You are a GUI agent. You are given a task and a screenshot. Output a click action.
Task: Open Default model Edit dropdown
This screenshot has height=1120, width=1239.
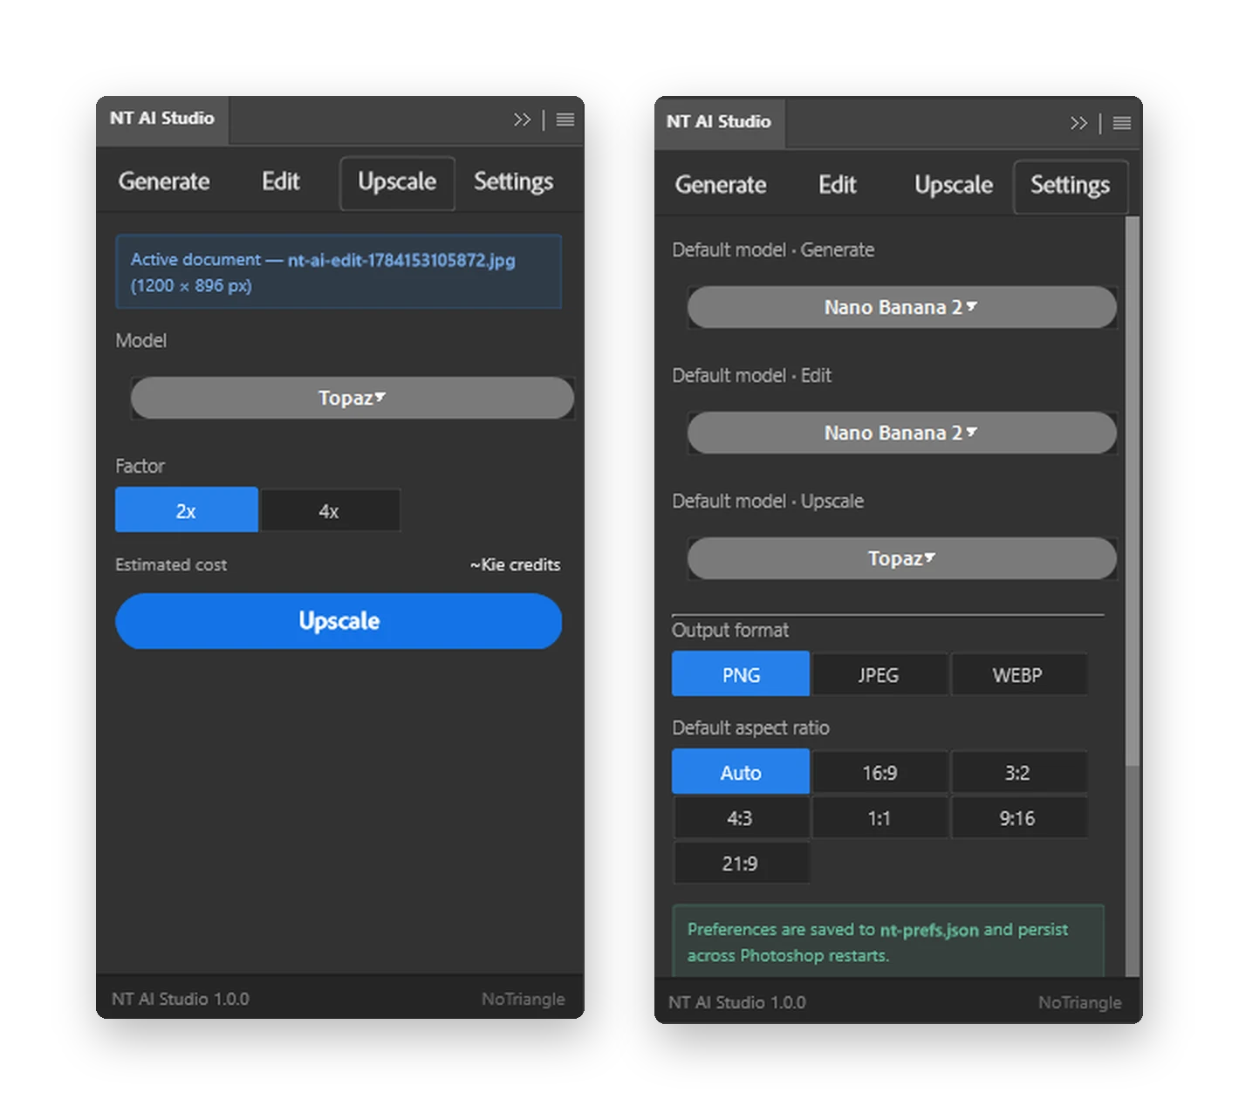coord(902,433)
